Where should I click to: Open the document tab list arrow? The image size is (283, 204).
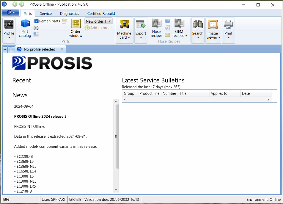point(5,50)
